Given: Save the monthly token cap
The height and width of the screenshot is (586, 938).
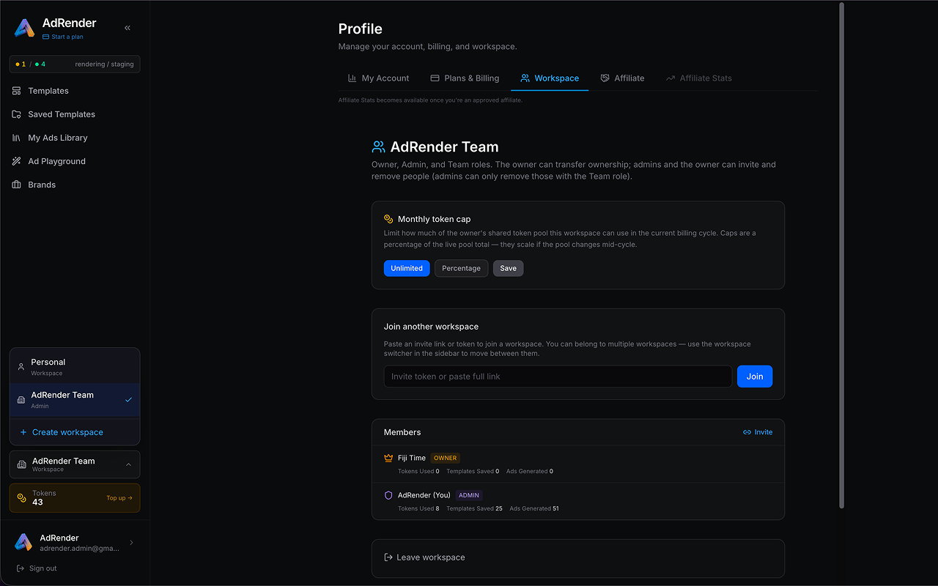Looking at the screenshot, I should click(x=509, y=268).
